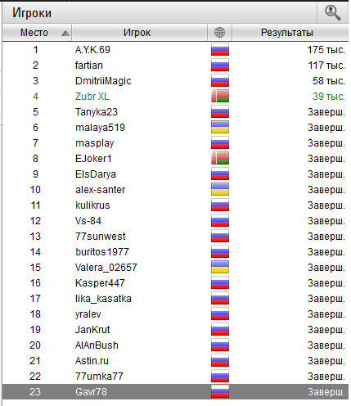Select selected row Gavr78
This screenshot has width=351, height=406.
[x=175, y=392]
